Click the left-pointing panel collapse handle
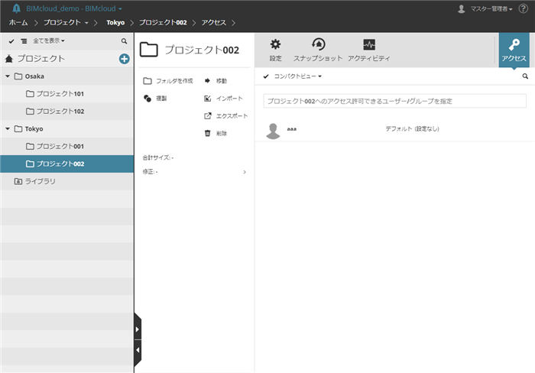The image size is (535, 373). pyautogui.click(x=137, y=350)
